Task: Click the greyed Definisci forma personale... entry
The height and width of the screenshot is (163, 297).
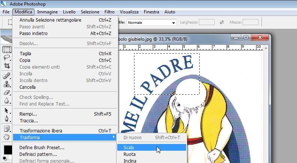Action: click(x=65, y=161)
